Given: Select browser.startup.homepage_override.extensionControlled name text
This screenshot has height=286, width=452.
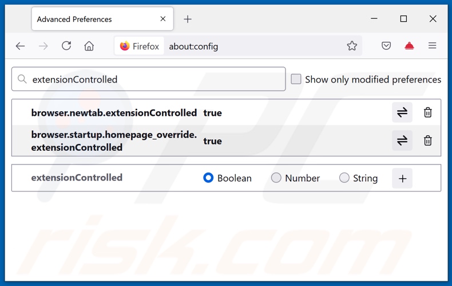Looking at the screenshot, I should point(114,141).
